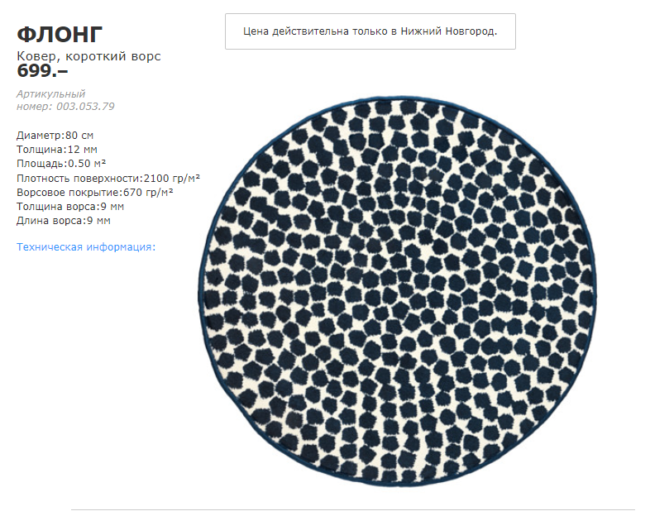Click the dark blue rim of the rug
This screenshot has width=650, height=516.
coord(398,98)
